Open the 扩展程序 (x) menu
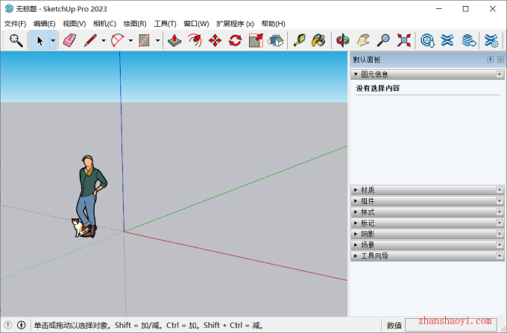507x333 pixels. 235,24
